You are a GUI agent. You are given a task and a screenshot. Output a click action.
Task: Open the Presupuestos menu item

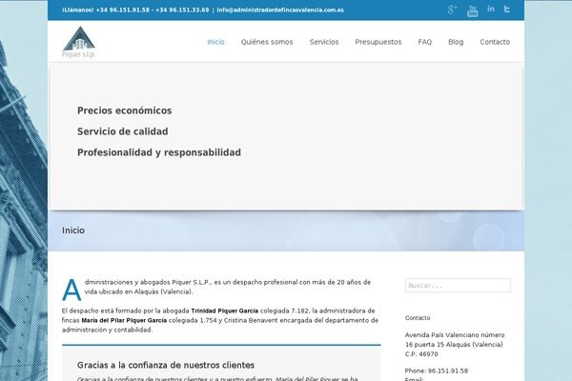378,42
